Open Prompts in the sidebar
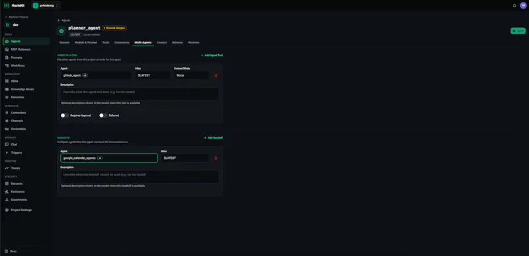This screenshot has width=529, height=256. click(26, 57)
